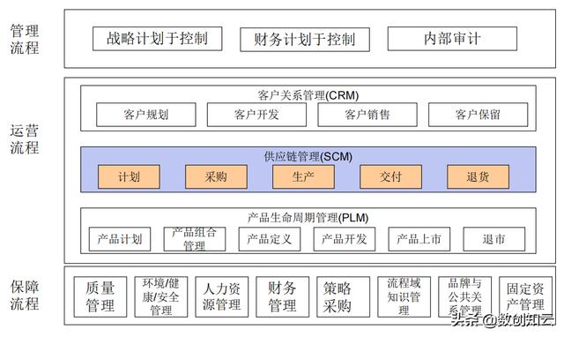This screenshot has height=337, width=564.
Task: Select the 质量管理 box
Action: click(100, 297)
